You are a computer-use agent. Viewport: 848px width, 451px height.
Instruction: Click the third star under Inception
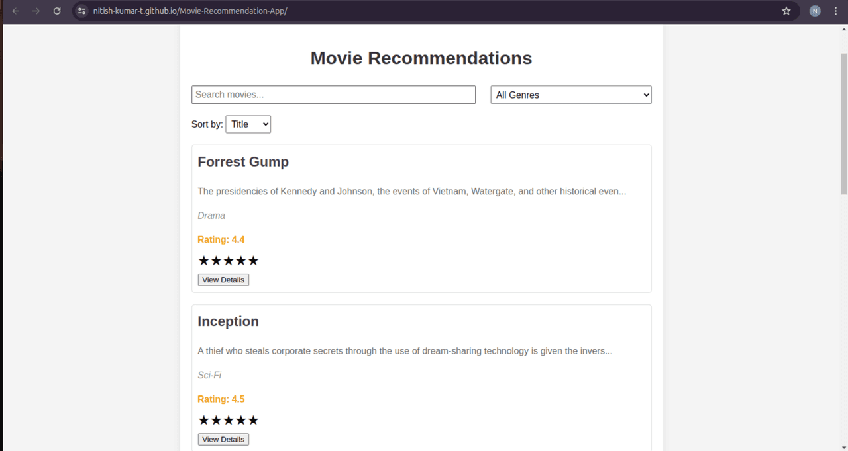[x=229, y=420]
